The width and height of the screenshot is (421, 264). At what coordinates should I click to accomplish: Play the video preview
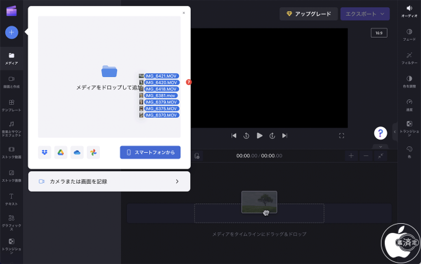tap(259, 136)
